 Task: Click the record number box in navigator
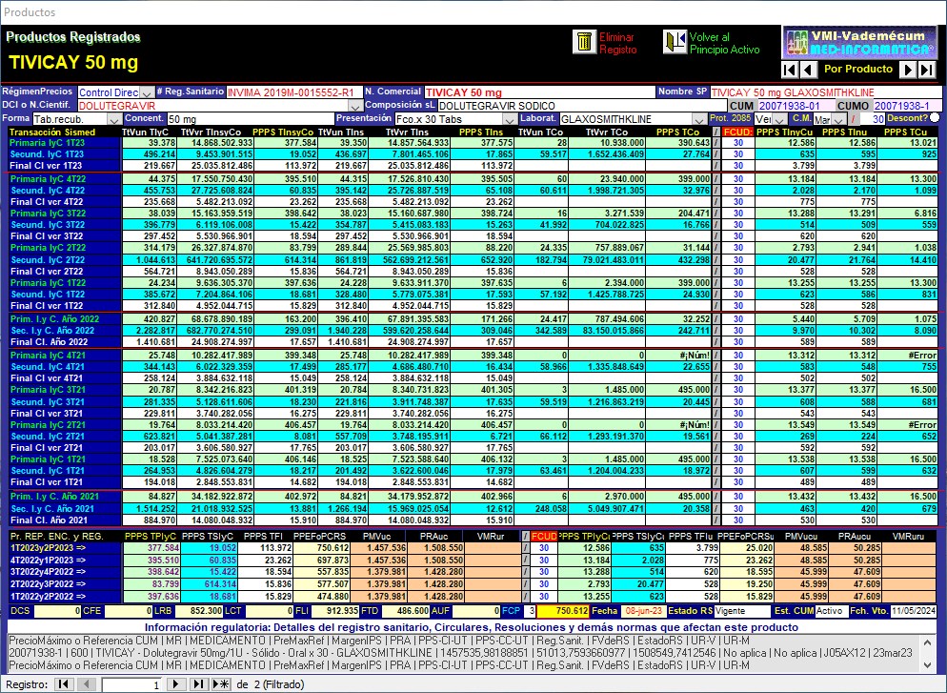[x=131, y=684]
